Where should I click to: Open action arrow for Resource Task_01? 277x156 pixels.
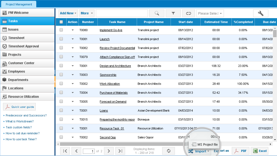(73, 128)
